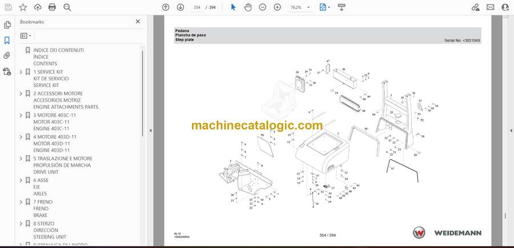Click the Weidemann logo on the page
The image size is (514, 248).
pyautogui.click(x=447, y=233)
